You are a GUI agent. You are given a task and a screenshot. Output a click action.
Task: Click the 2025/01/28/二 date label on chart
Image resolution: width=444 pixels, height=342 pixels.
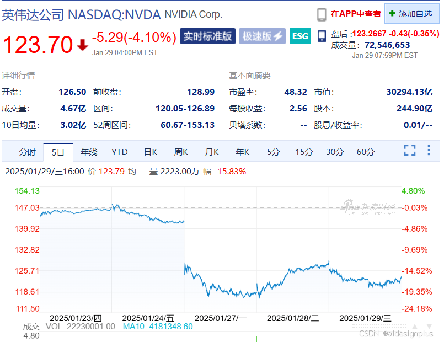pyautogui.click(x=293, y=318)
